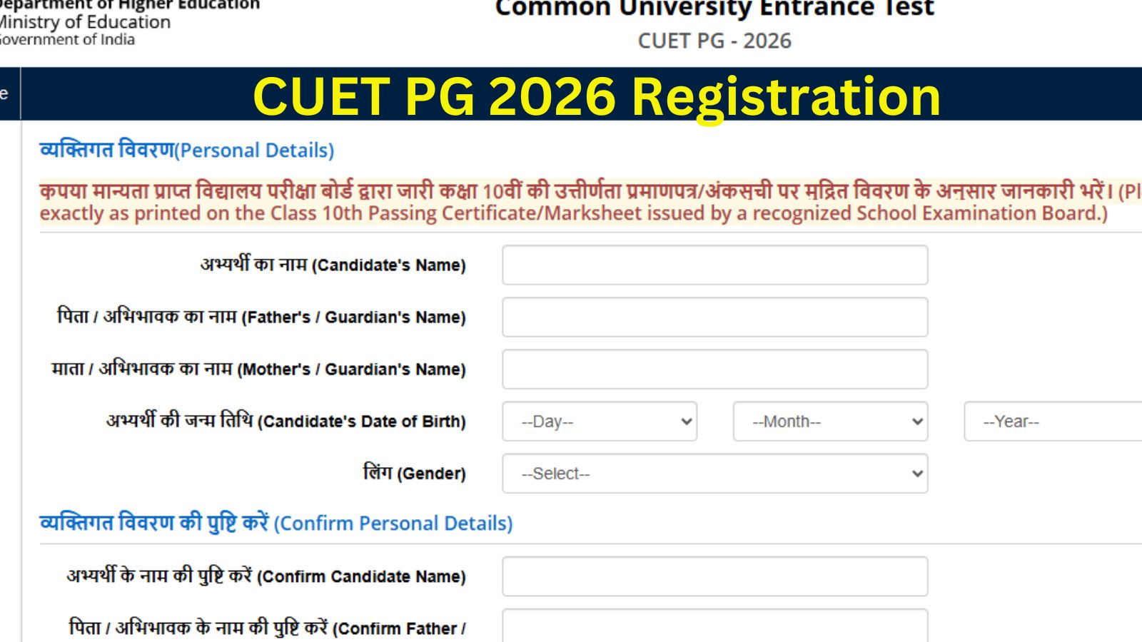Click the Mother's / Guardian's Name field
1142x642 pixels.
coord(714,369)
